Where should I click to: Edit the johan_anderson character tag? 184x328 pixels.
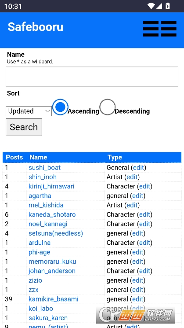tap(145, 271)
